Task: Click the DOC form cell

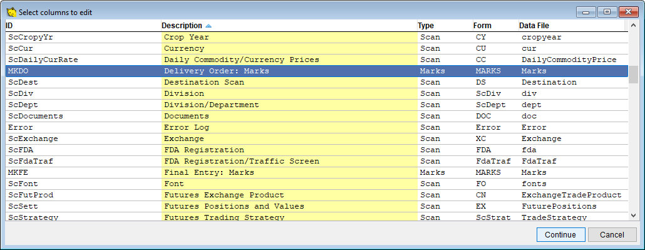Action: coord(495,116)
